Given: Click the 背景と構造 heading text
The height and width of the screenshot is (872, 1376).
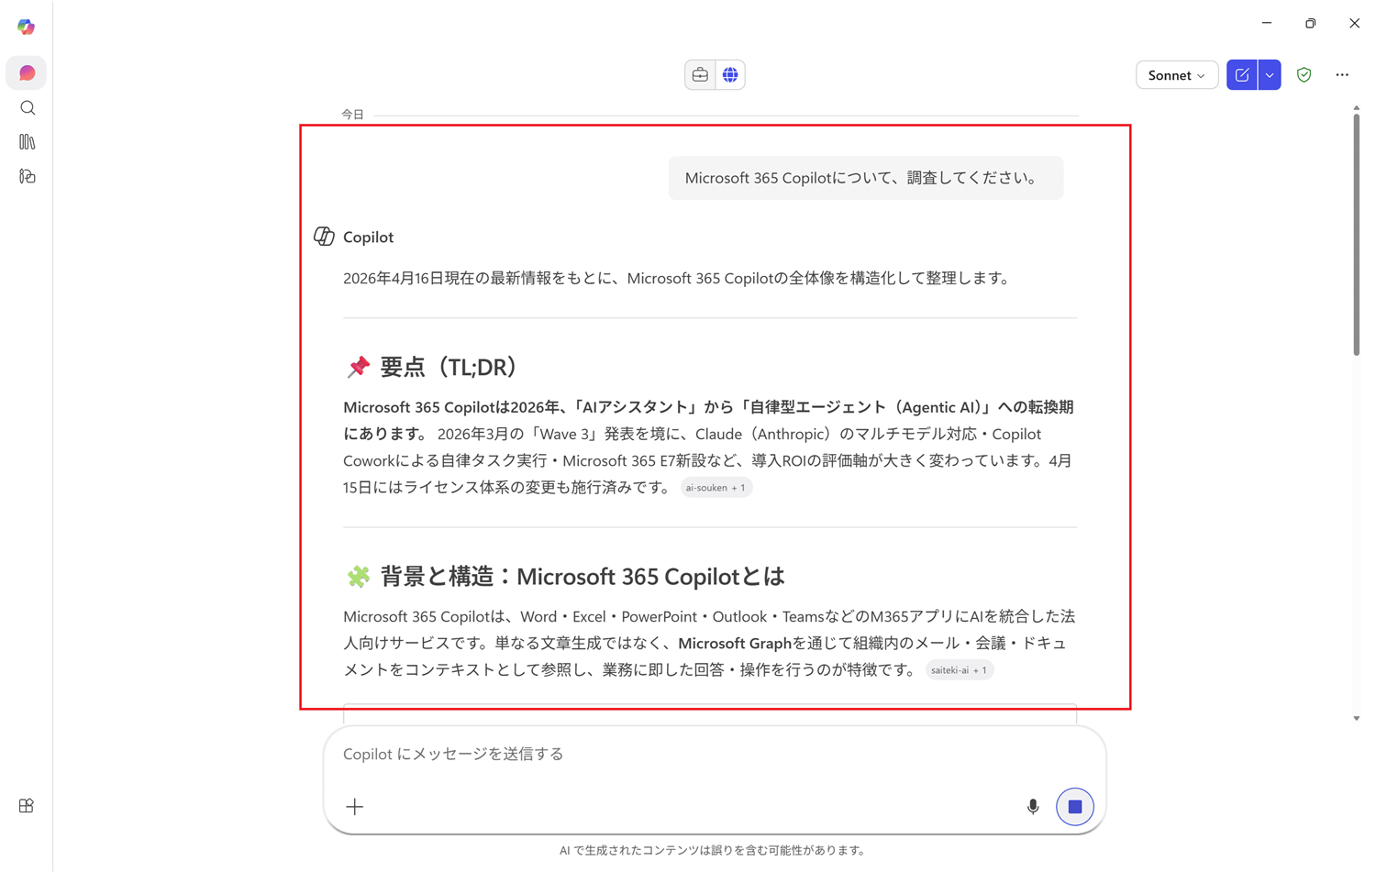Looking at the screenshot, I should click(x=583, y=577).
